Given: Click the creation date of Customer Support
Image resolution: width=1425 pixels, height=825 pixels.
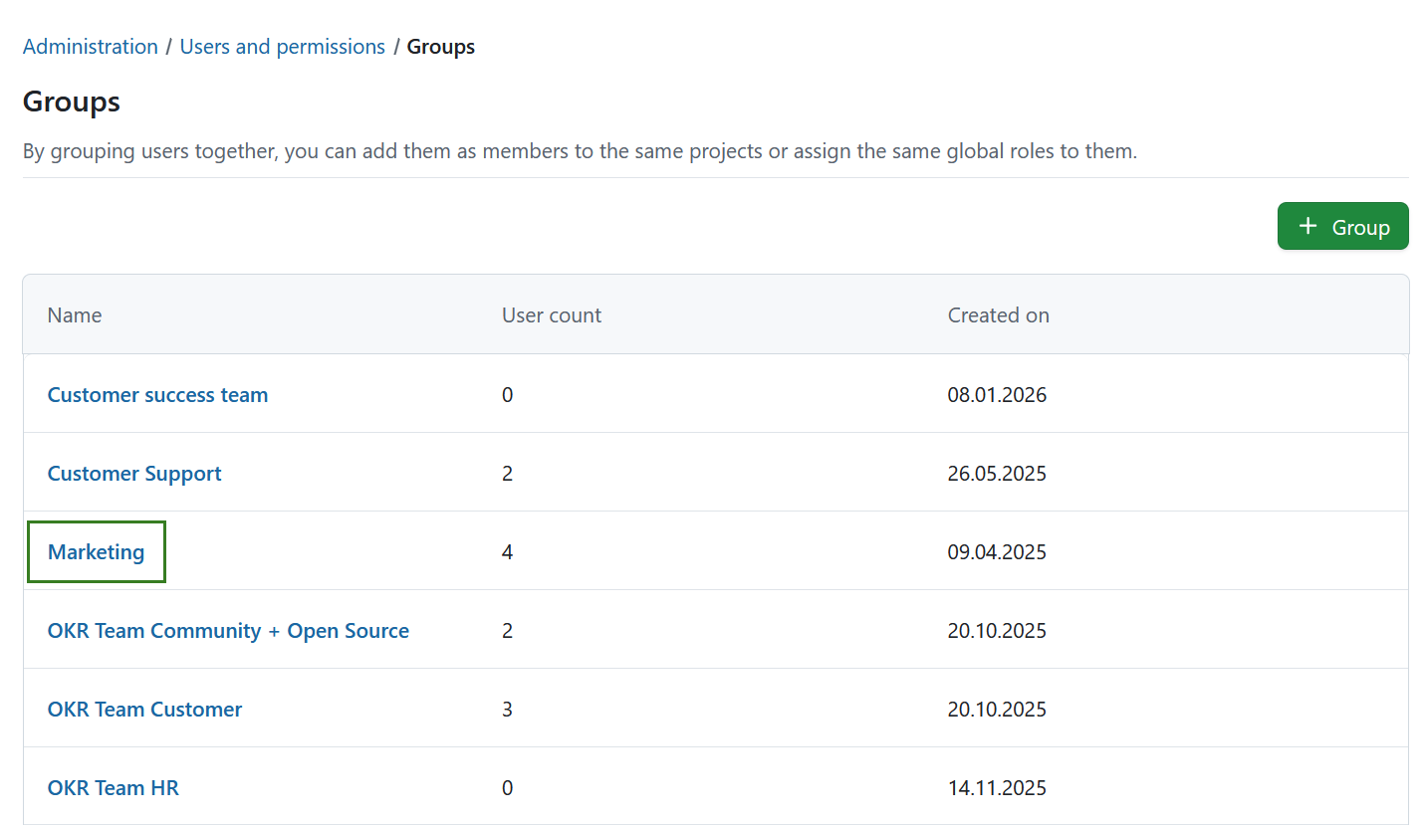Looking at the screenshot, I should click(x=997, y=473).
